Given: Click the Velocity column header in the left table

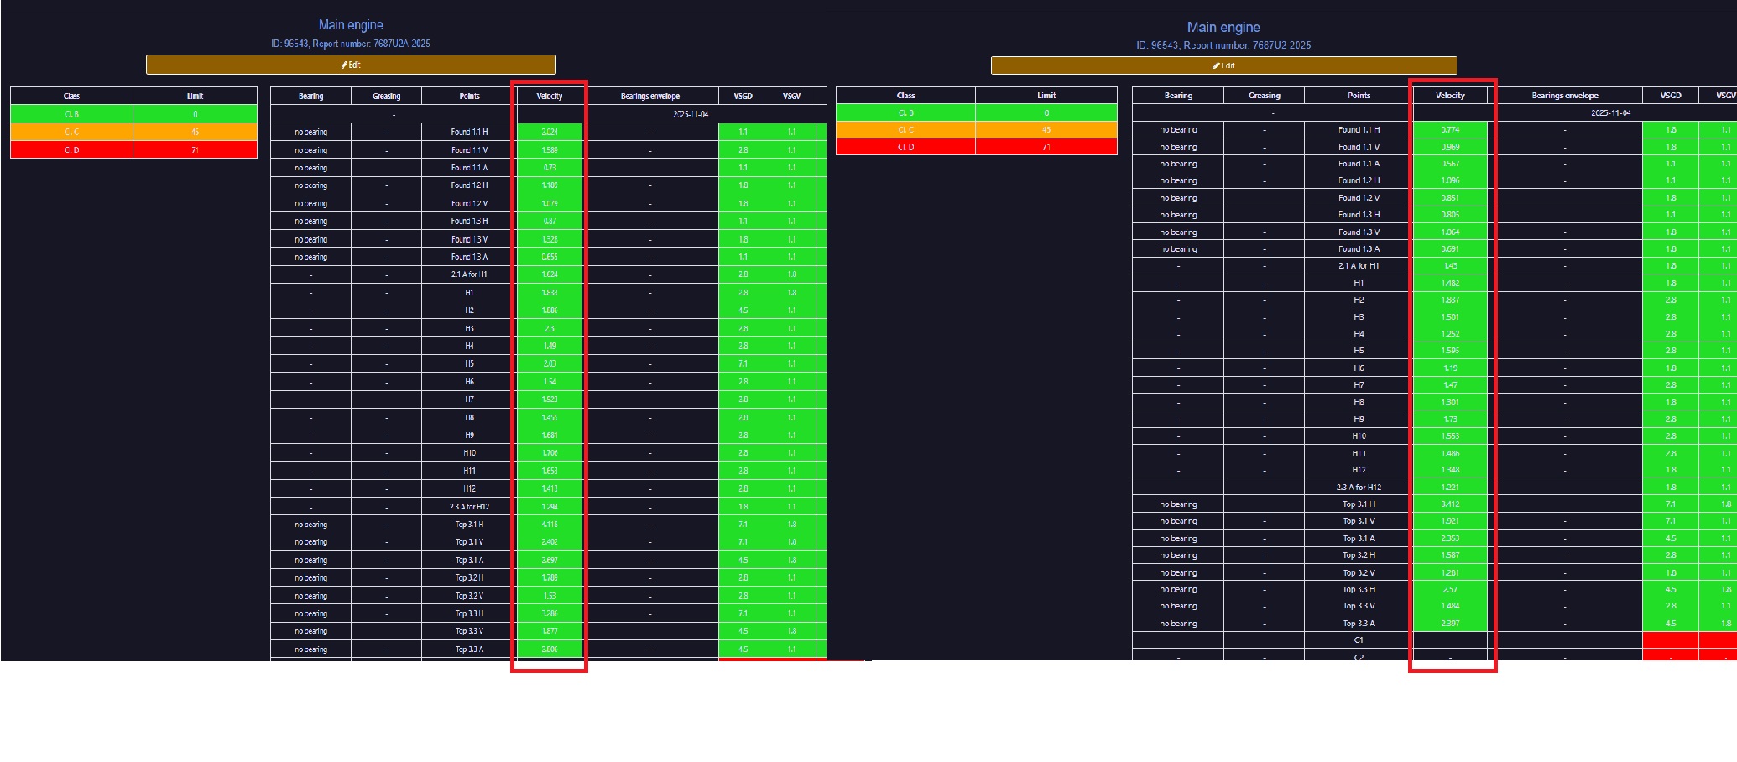Looking at the screenshot, I should pos(550,97).
